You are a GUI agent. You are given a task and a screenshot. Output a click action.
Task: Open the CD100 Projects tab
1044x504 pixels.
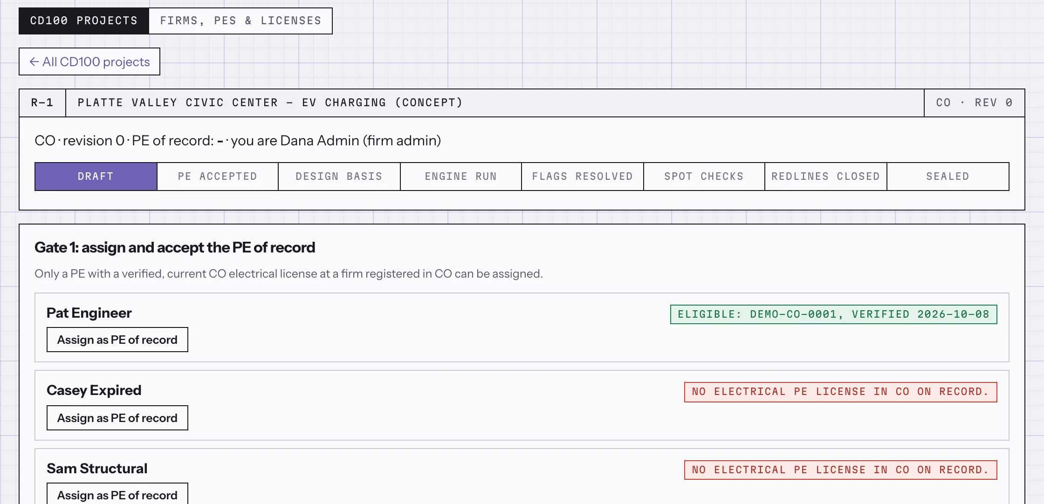click(x=84, y=21)
